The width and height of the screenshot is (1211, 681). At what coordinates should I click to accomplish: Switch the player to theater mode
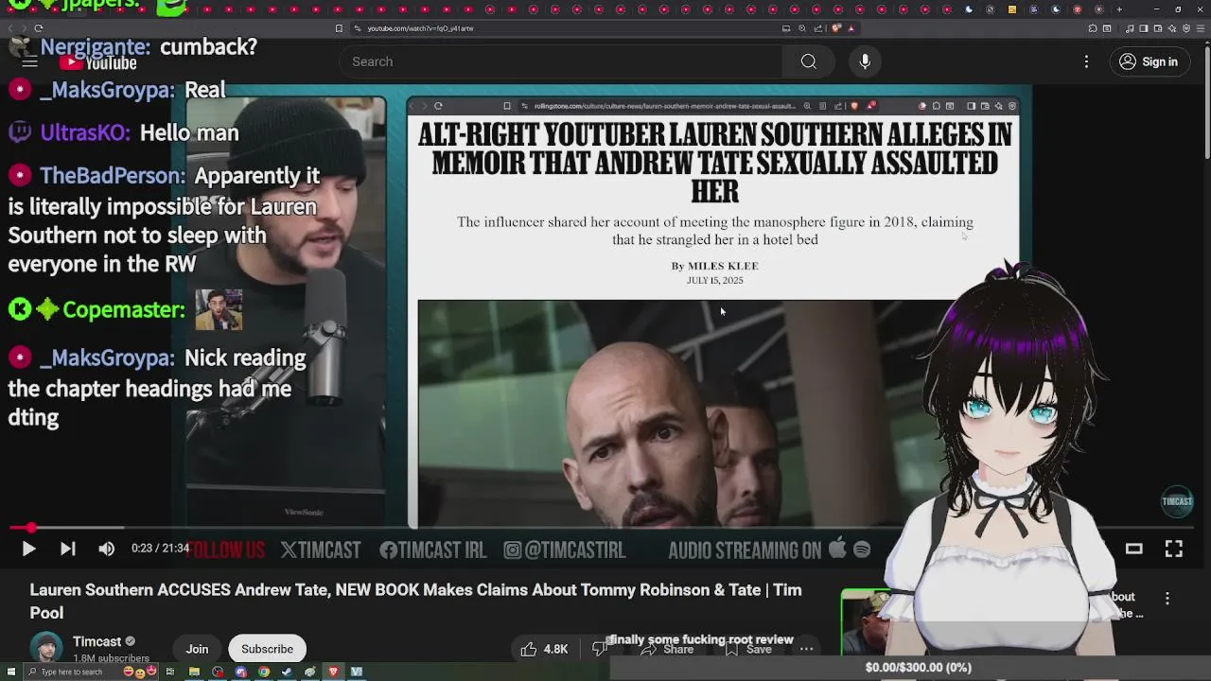[x=1133, y=549]
